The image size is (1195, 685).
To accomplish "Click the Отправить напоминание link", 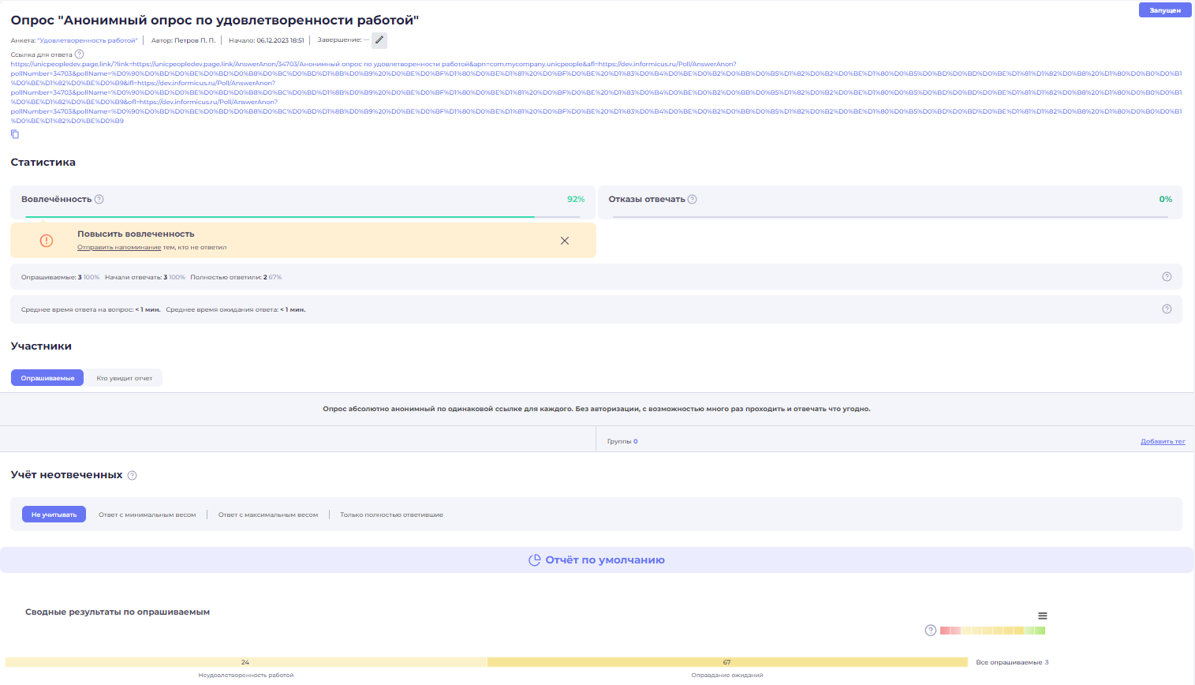I will [x=119, y=248].
